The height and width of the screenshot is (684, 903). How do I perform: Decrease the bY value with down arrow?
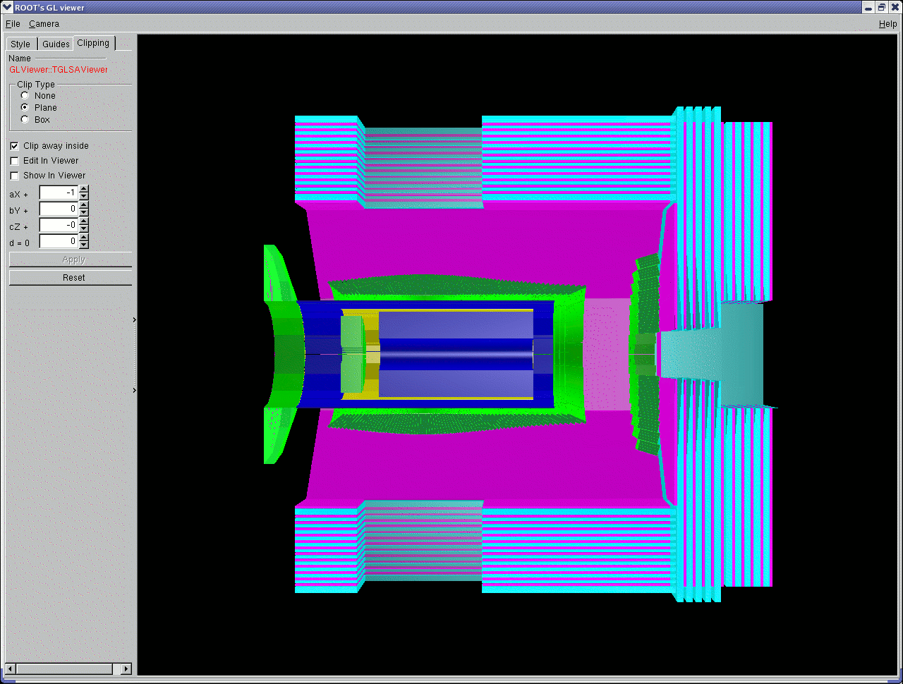[x=84, y=212]
